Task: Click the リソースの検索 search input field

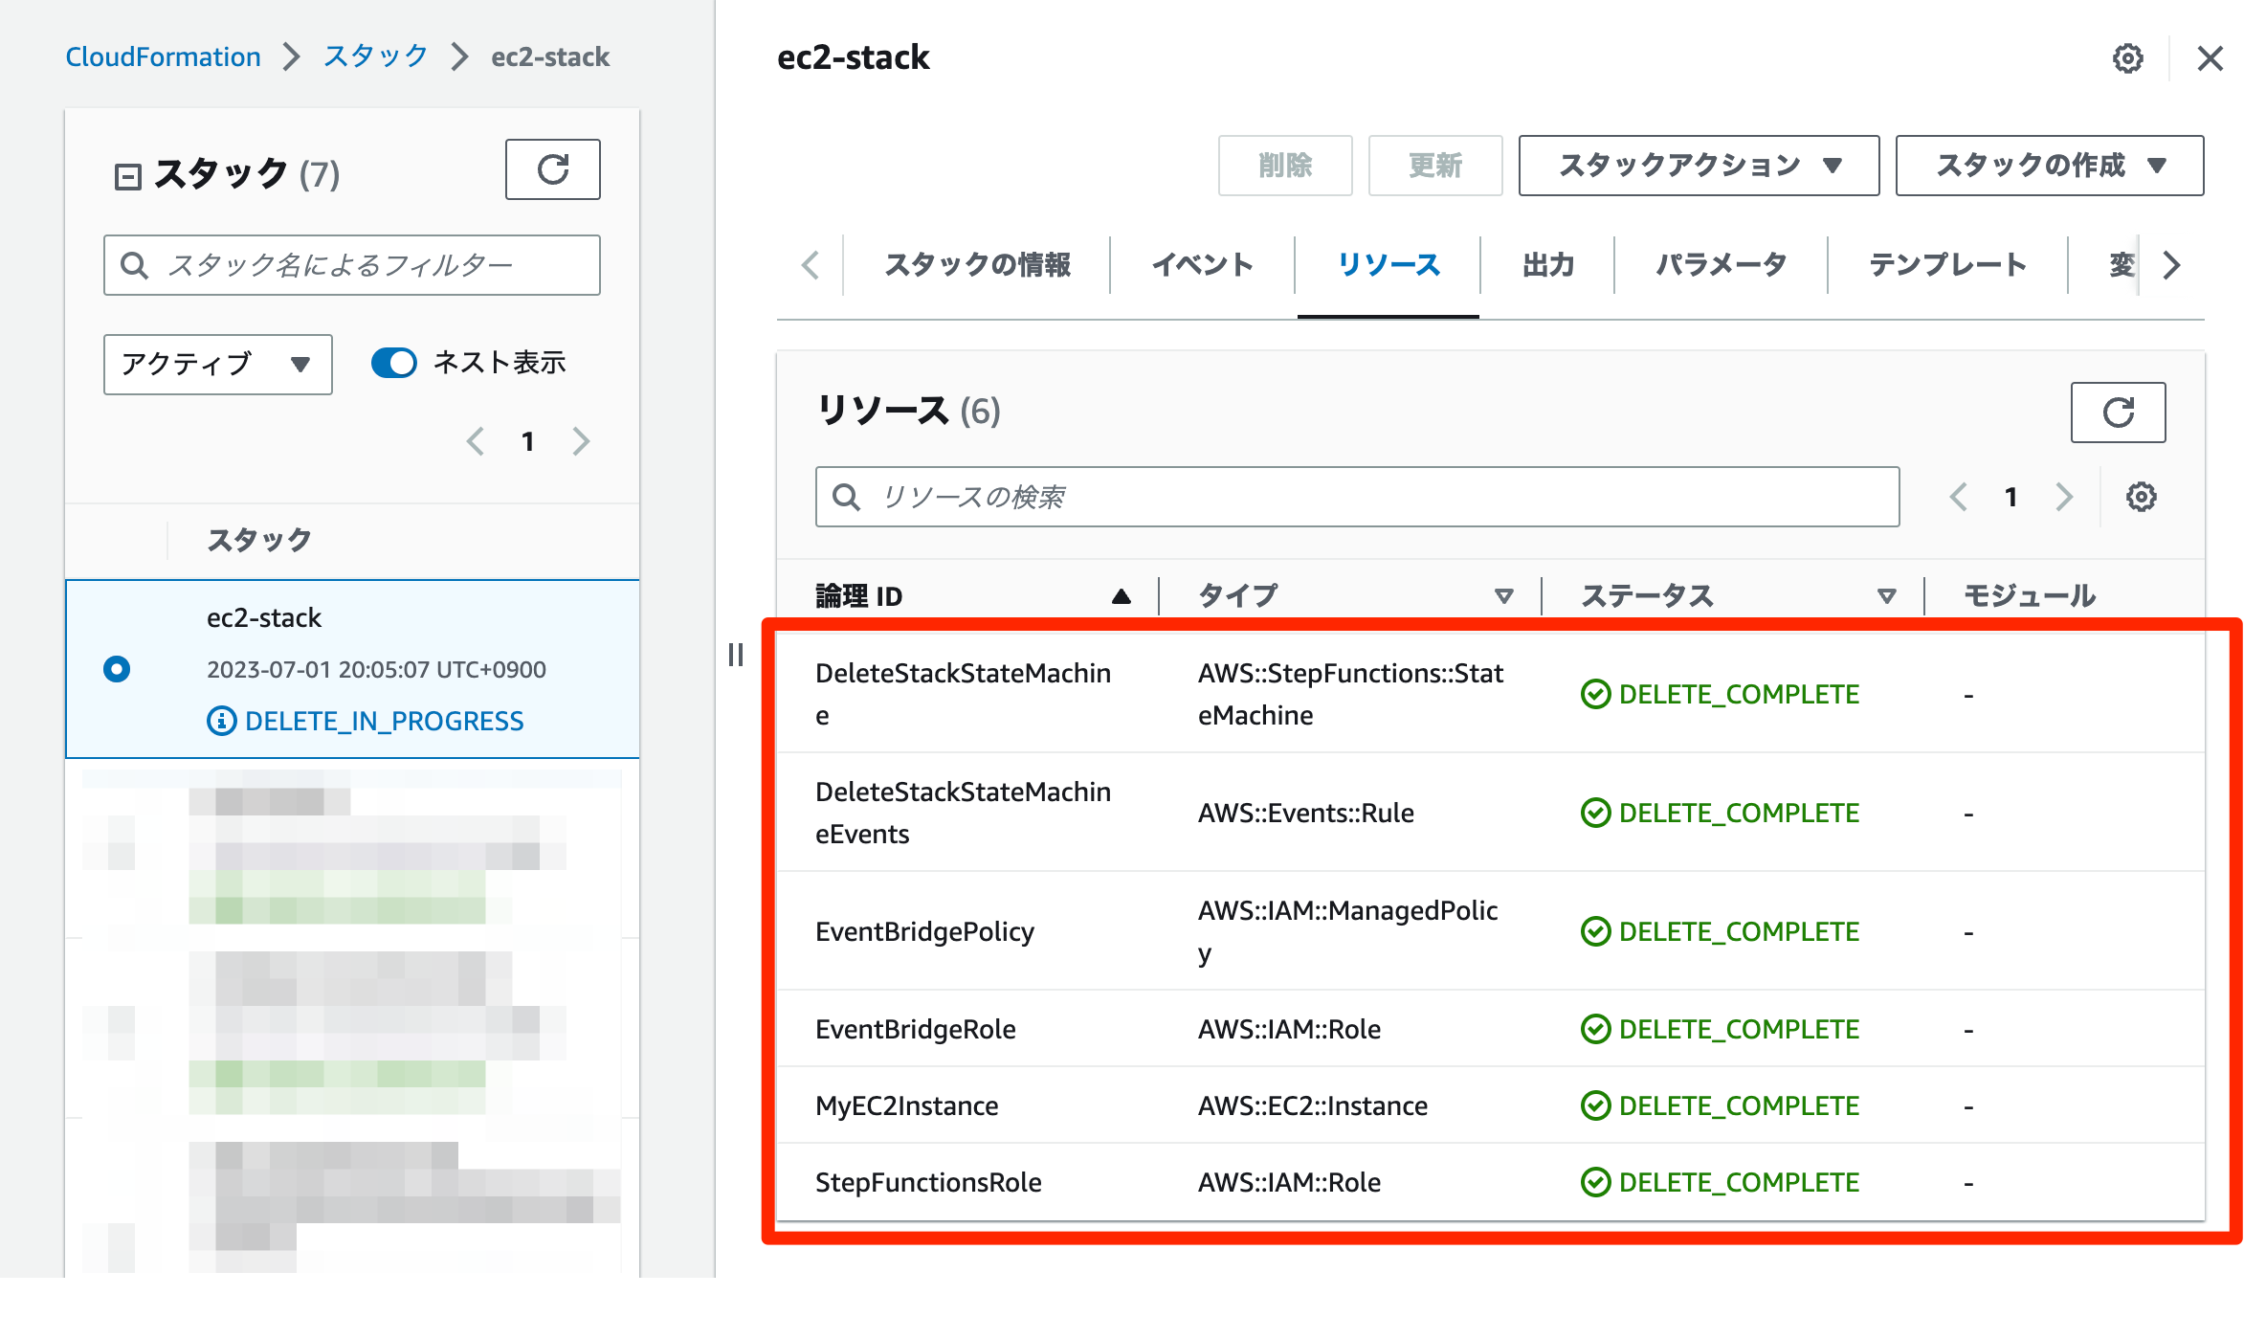Action: tap(1340, 497)
